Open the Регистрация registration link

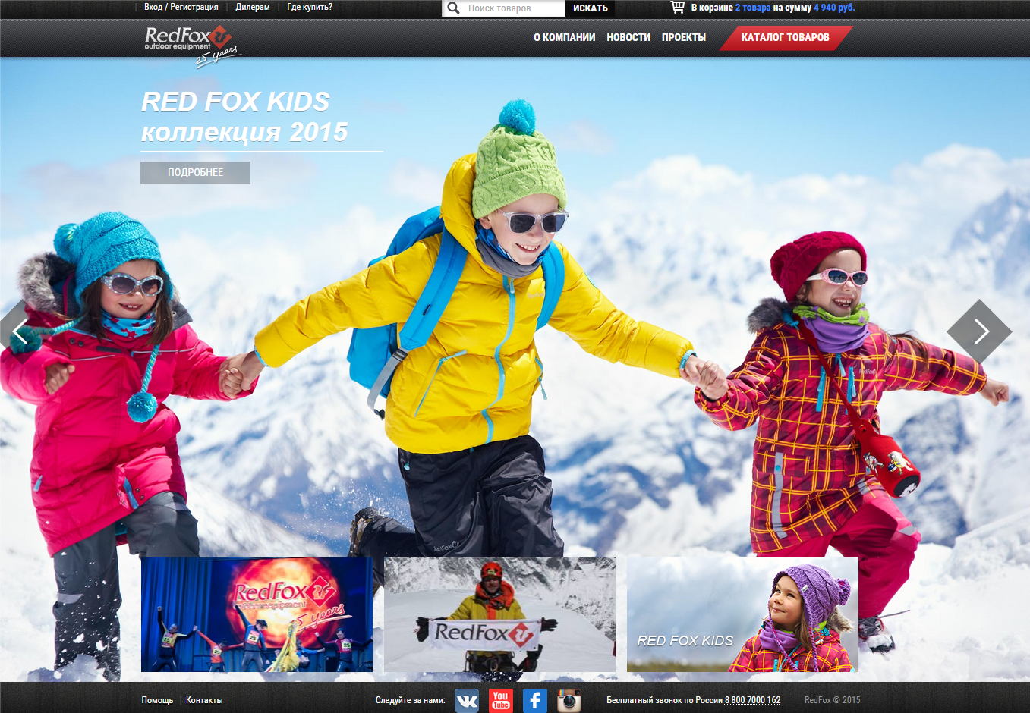click(194, 7)
